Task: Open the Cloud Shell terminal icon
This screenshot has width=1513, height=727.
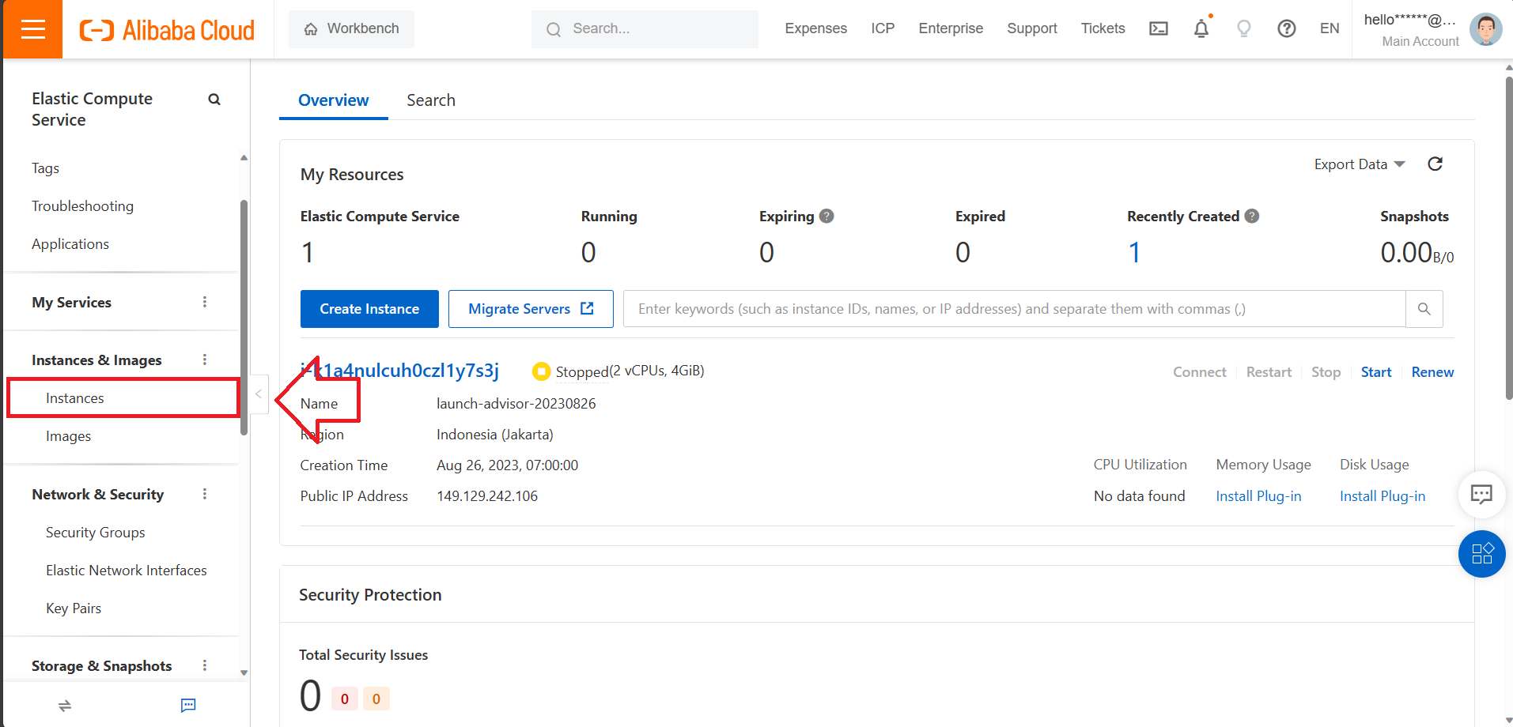Action: click(x=1158, y=29)
